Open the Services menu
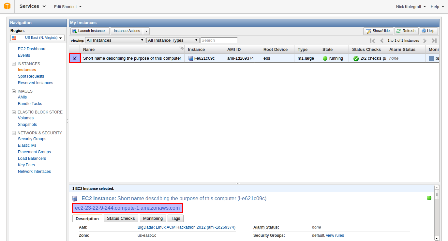448x241 pixels. pos(33,6)
